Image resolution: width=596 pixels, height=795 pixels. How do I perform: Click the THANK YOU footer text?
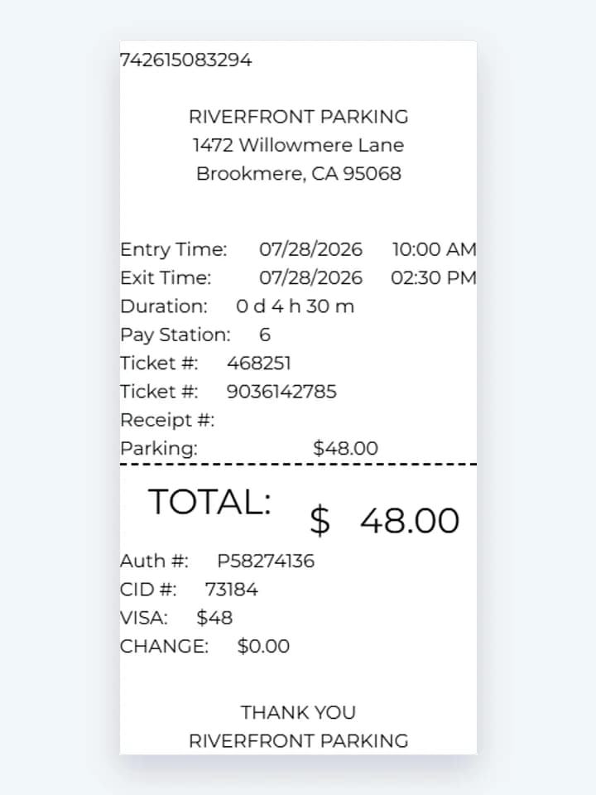pos(298,712)
